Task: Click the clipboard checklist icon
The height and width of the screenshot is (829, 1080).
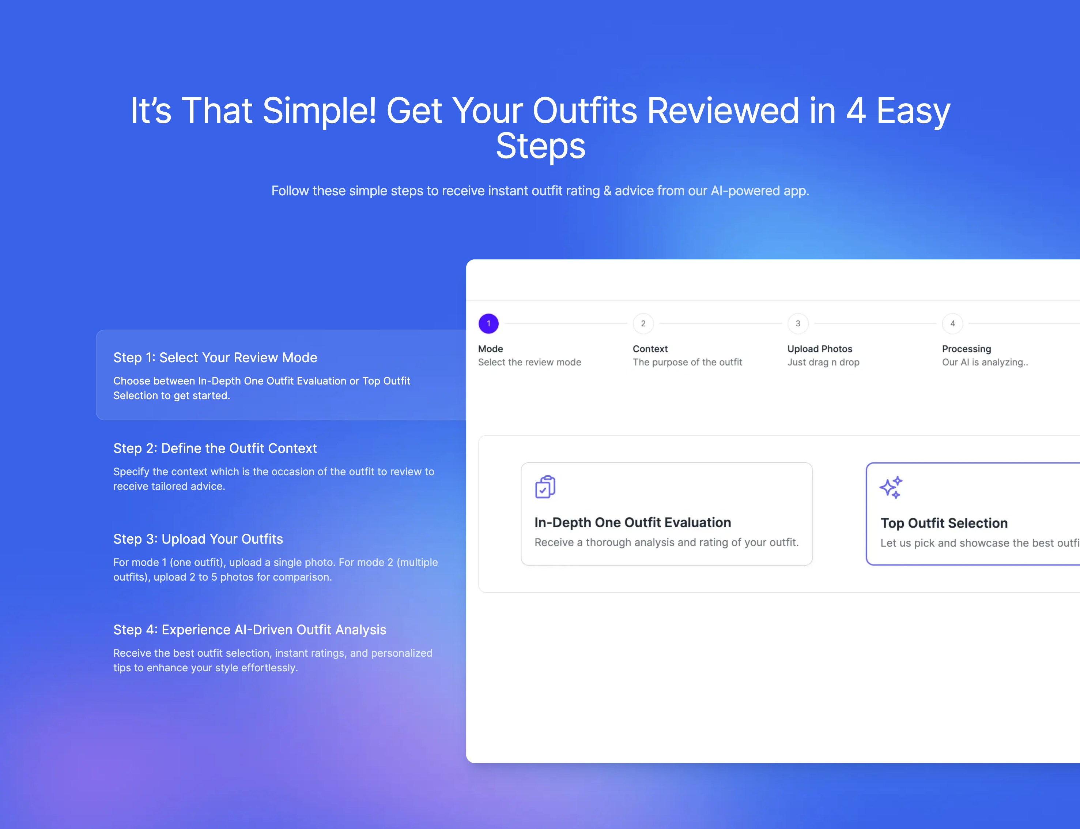Action: coord(545,487)
